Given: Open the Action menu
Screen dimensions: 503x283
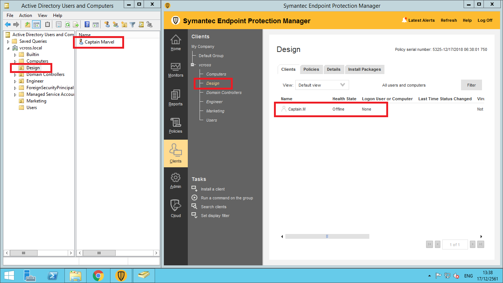Looking at the screenshot, I should tap(25, 15).
